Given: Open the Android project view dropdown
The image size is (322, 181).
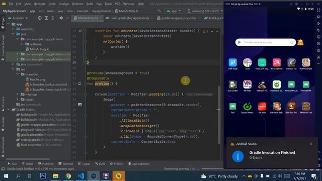Looking at the screenshot, I should click(18, 18).
